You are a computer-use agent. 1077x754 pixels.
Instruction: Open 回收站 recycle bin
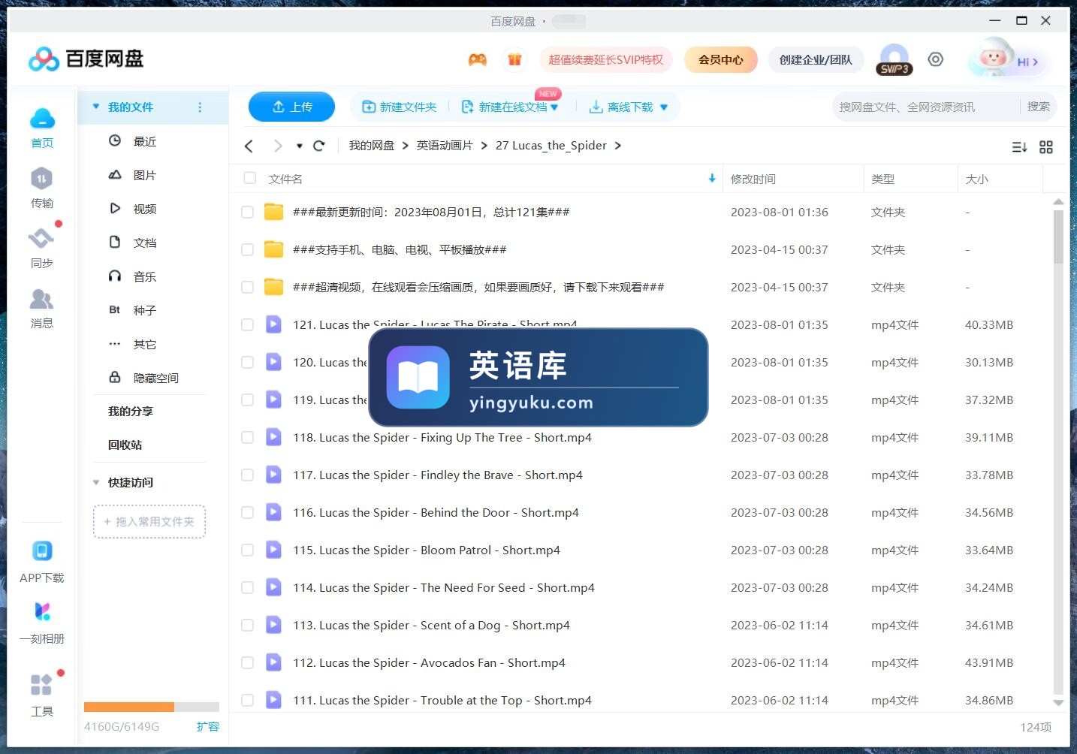(x=125, y=445)
